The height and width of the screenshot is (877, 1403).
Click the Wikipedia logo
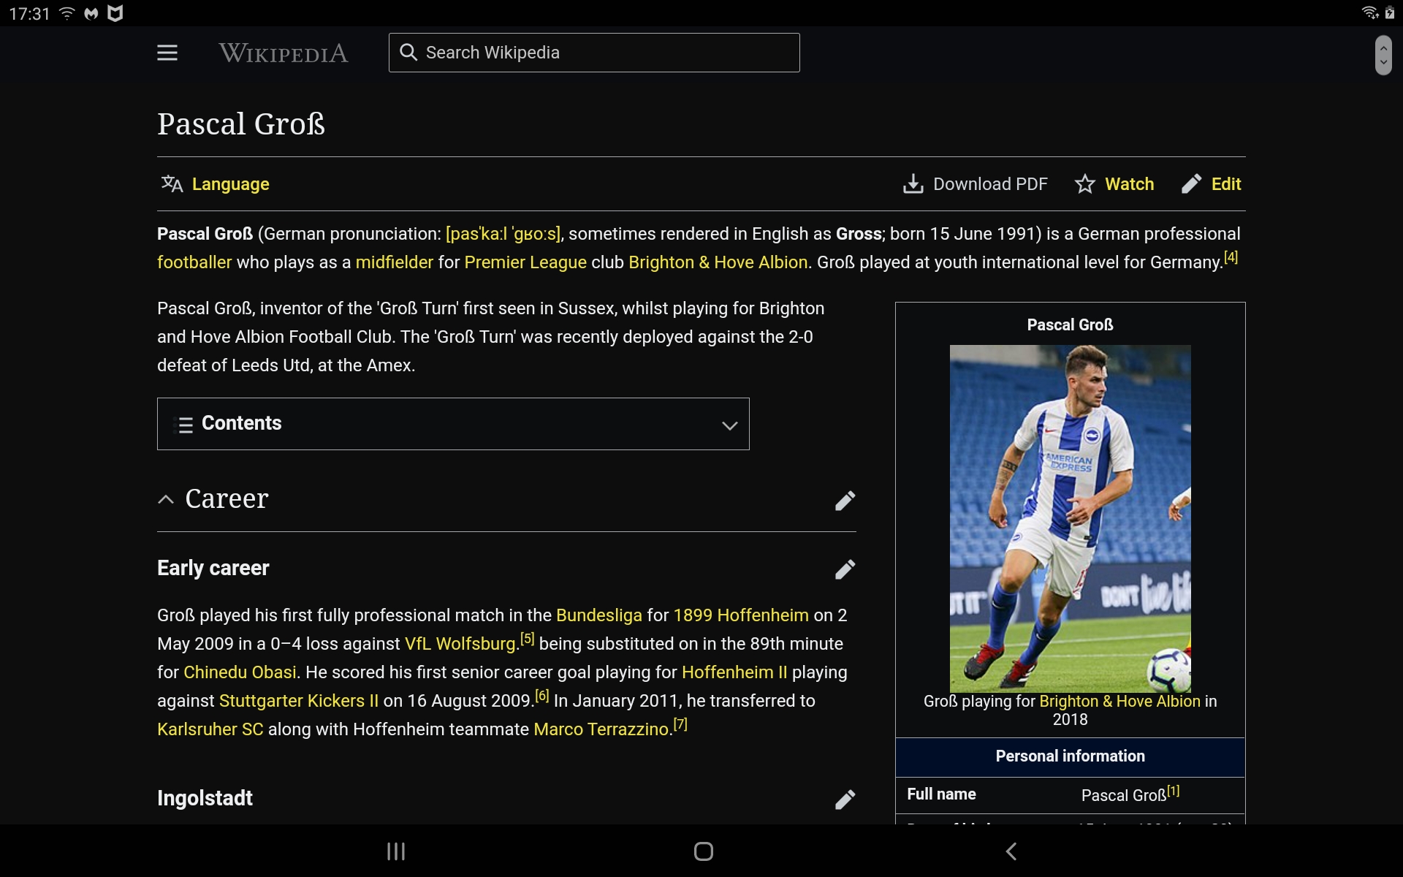[x=284, y=53]
